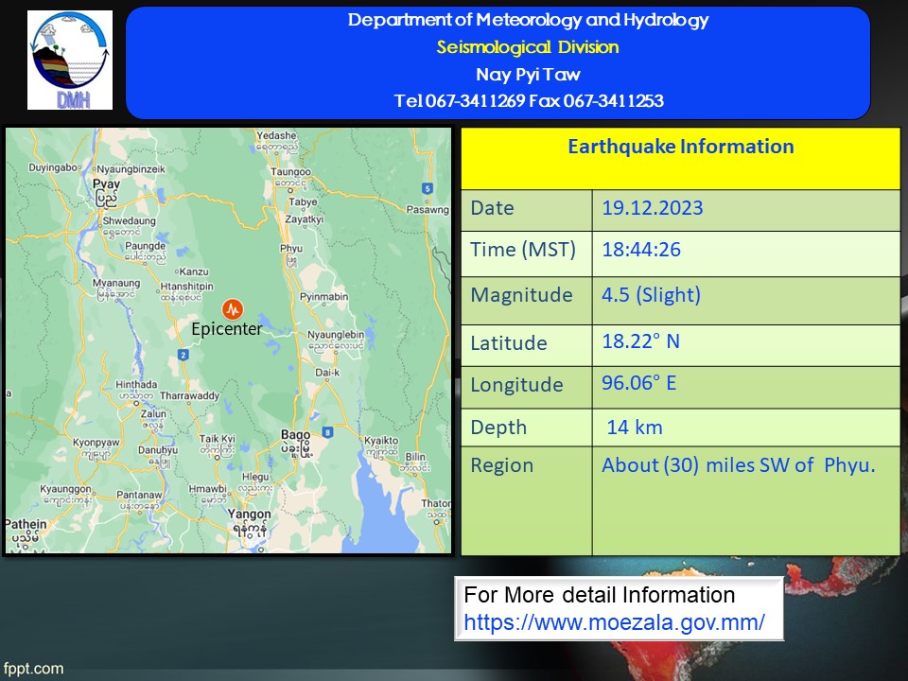Click the Latitude row label
The image size is (908, 681).
(509, 342)
